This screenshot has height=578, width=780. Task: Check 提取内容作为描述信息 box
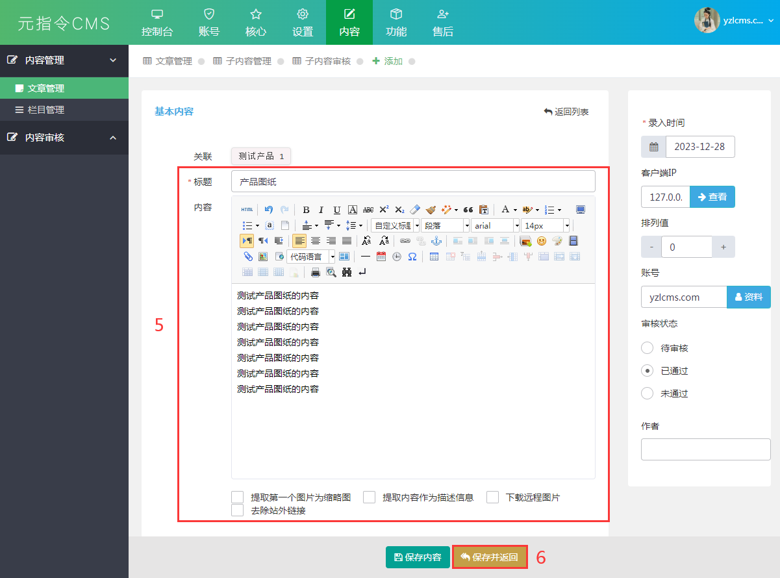(370, 497)
